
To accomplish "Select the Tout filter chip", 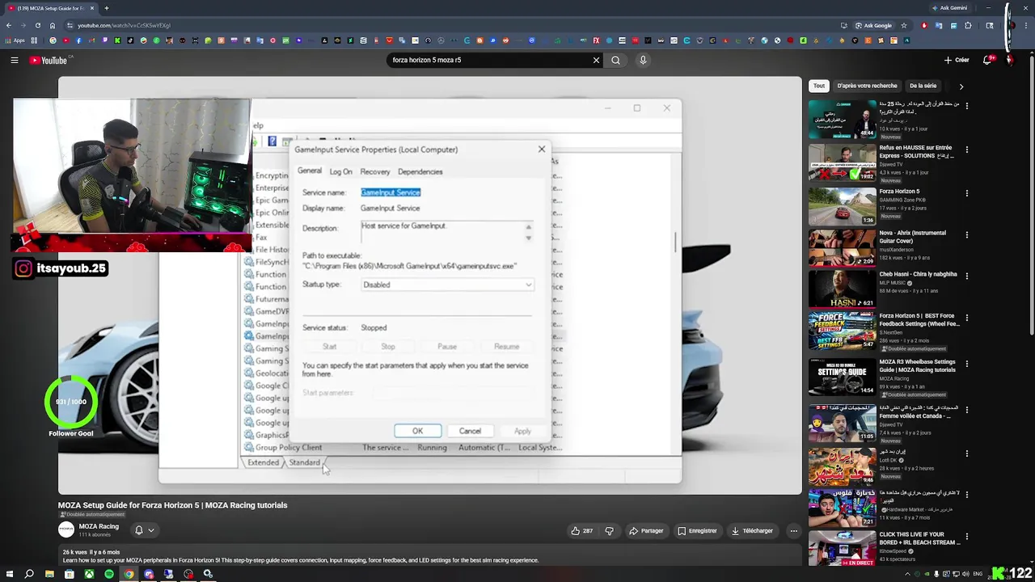I will [819, 86].
